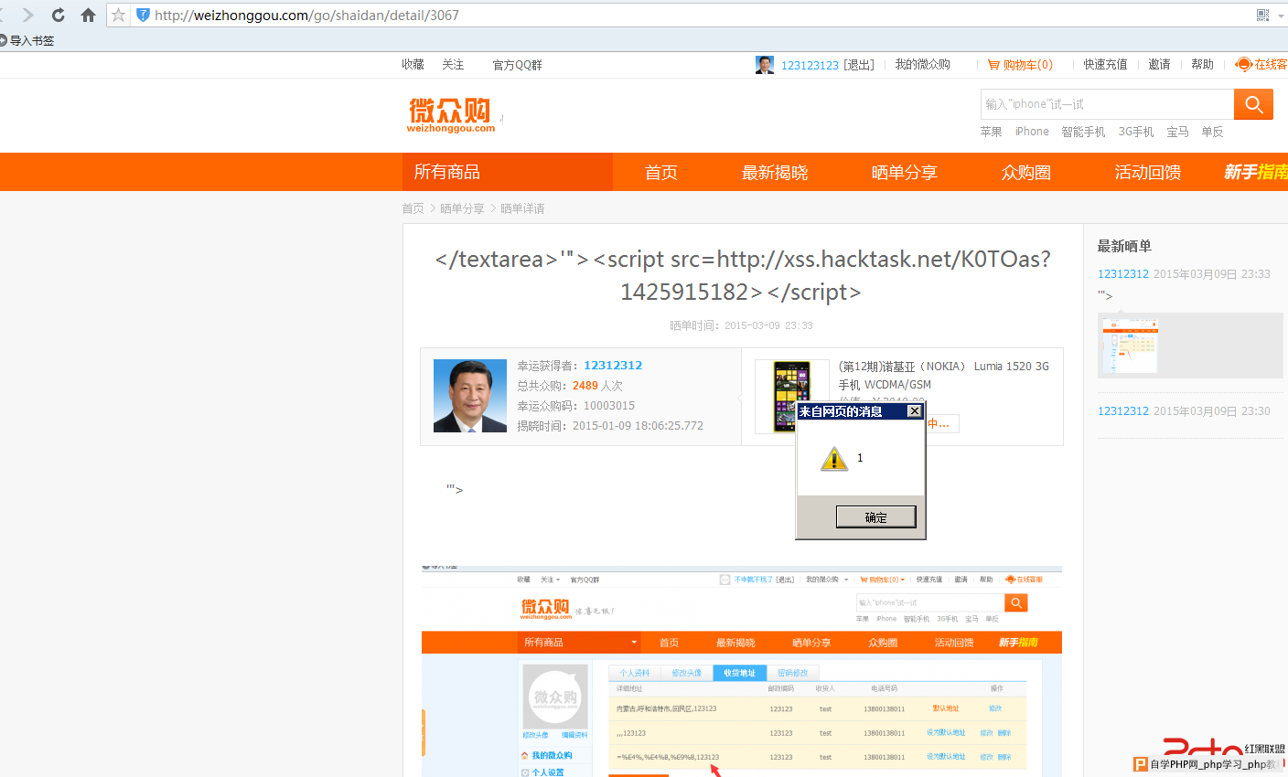The image size is (1288, 777).
Task: Click the 微众购 site logo
Action: (452, 115)
